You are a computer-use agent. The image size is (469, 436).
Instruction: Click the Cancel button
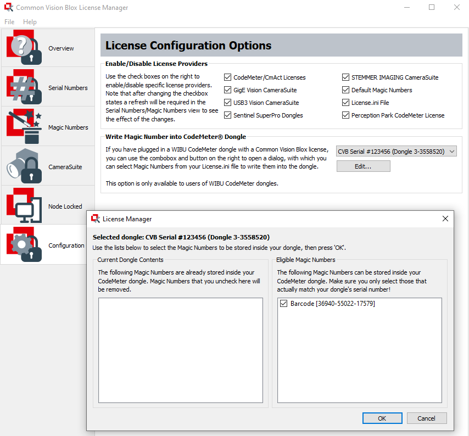426,418
